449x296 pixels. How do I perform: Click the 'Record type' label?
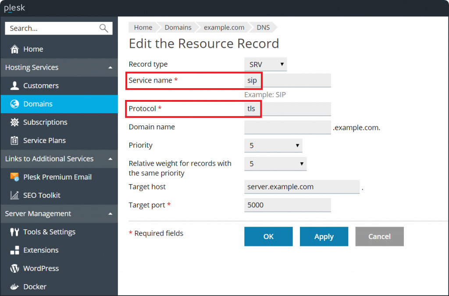tap(148, 64)
